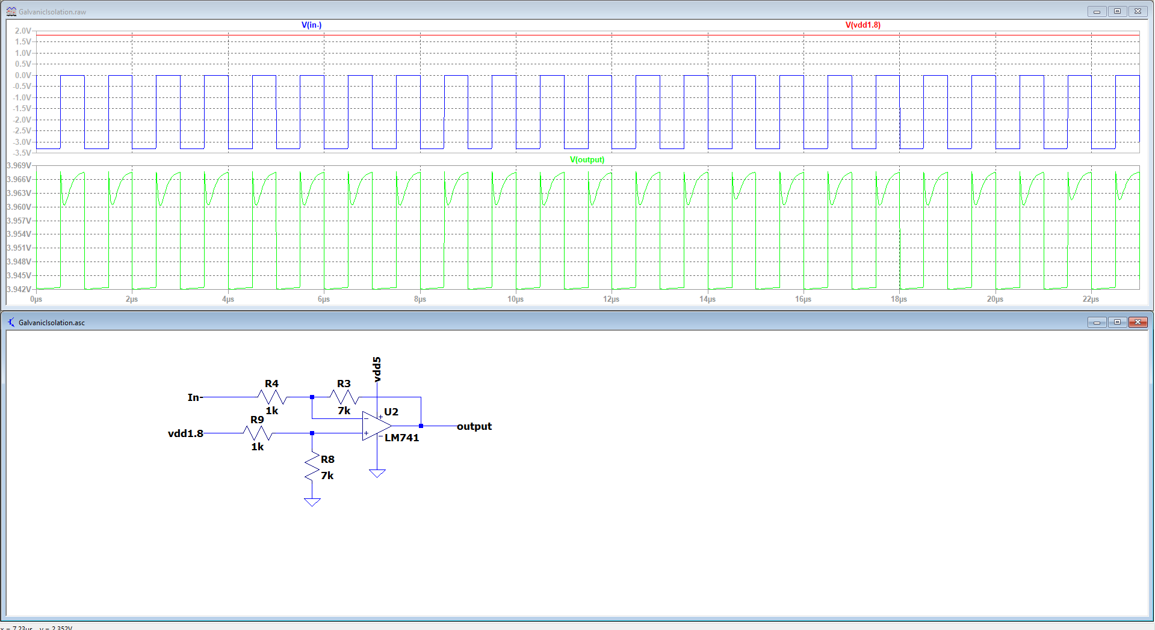The height and width of the screenshot is (630, 1155).
Task: Click the 1k value of resistor R4
Action: pyautogui.click(x=272, y=411)
